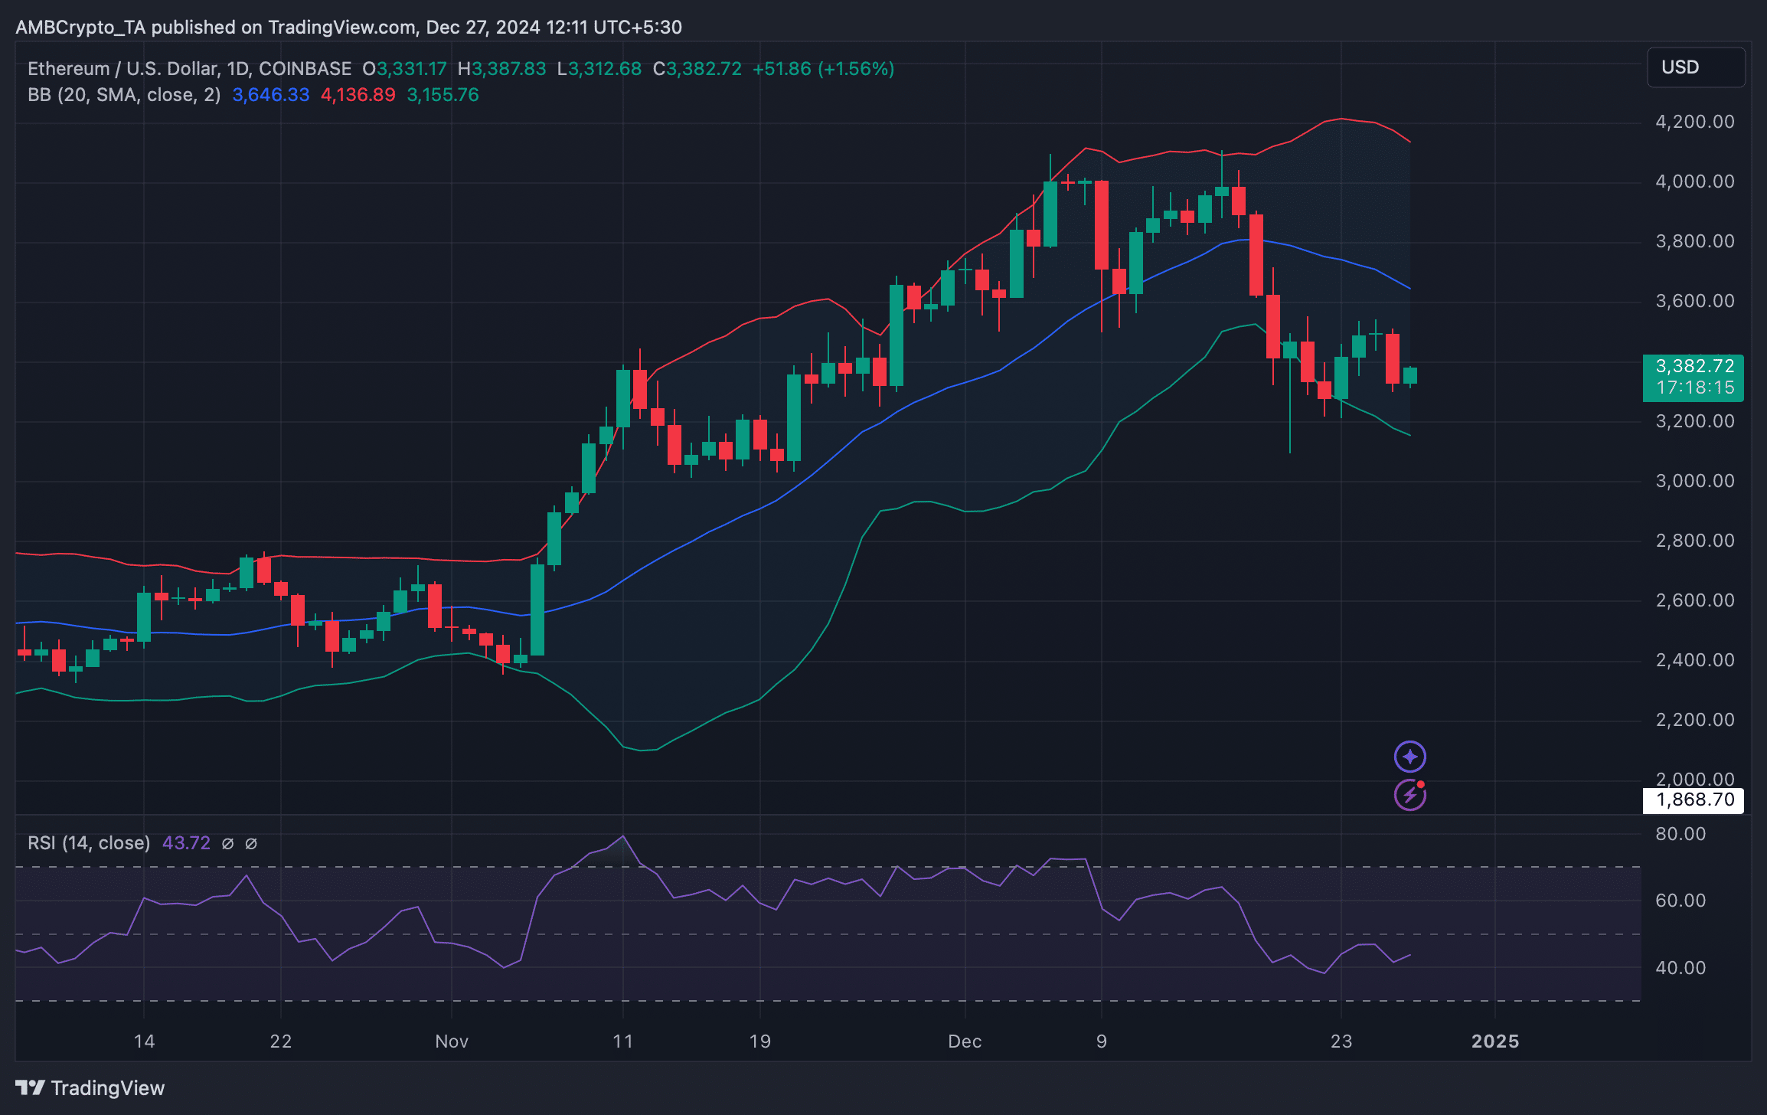This screenshot has height=1115, width=1767.
Task: Click the 3,600.00 price axis label
Action: [x=1695, y=301]
